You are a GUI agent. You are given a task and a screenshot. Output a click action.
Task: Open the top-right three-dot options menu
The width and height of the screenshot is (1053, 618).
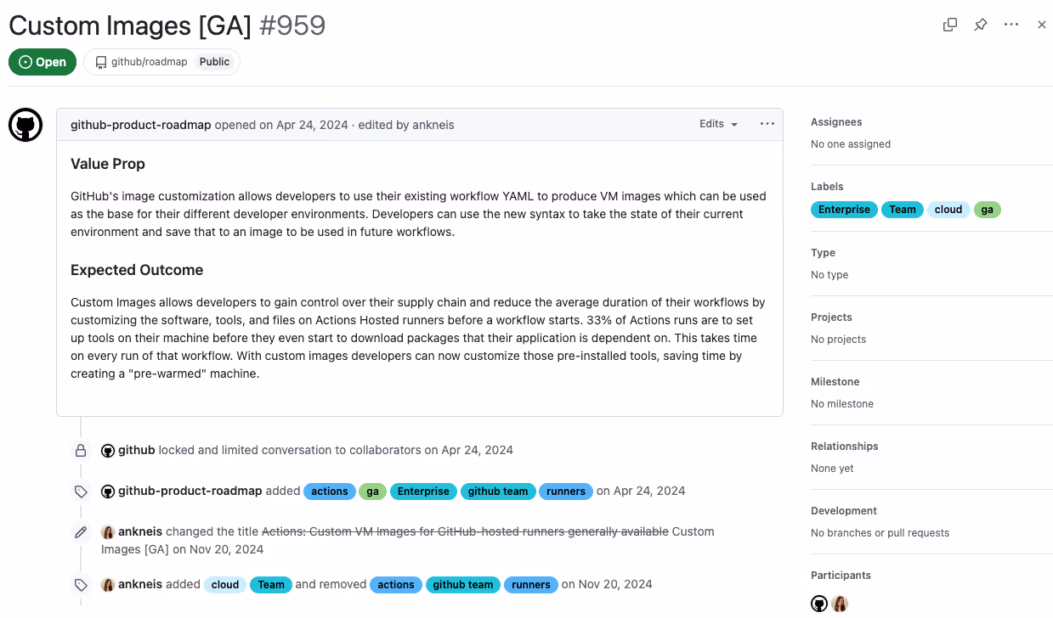pyautogui.click(x=1011, y=25)
